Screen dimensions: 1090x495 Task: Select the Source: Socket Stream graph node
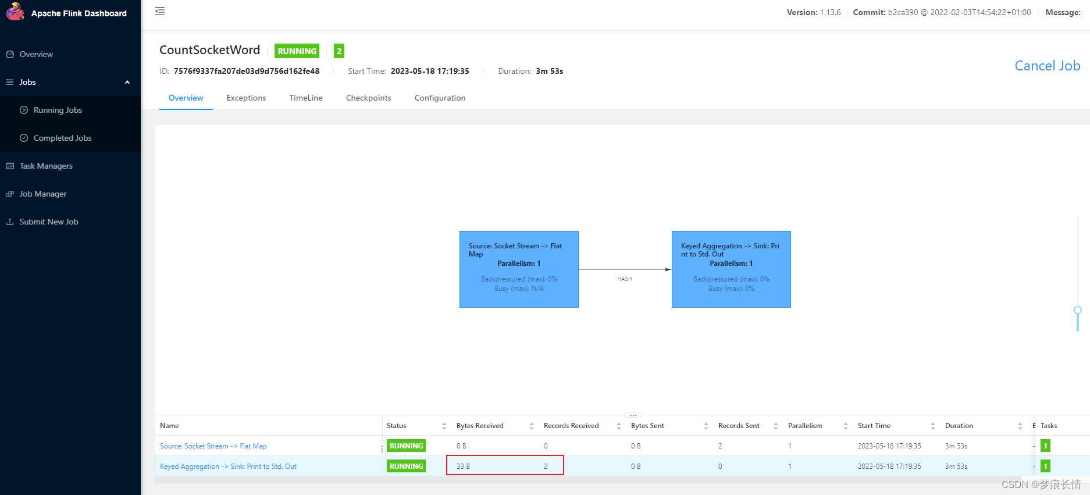pos(519,269)
